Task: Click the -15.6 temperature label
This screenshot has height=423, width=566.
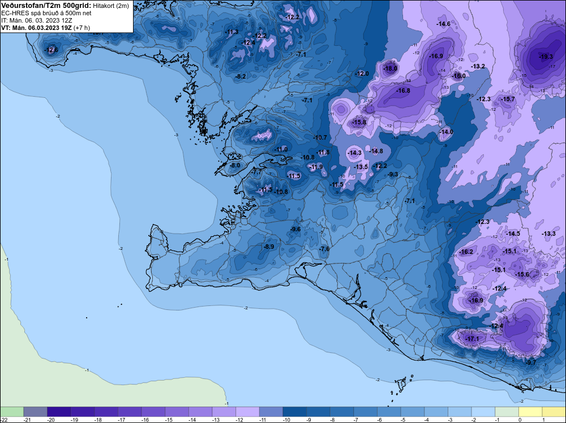Action: point(522,274)
